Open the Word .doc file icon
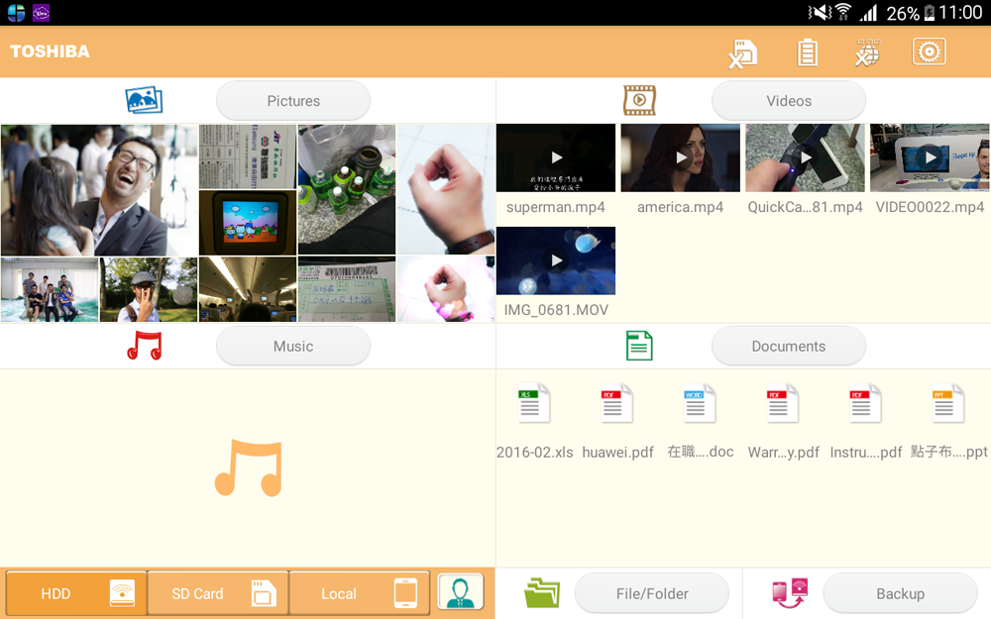Viewport: 991px width, 619px height. 700,403
